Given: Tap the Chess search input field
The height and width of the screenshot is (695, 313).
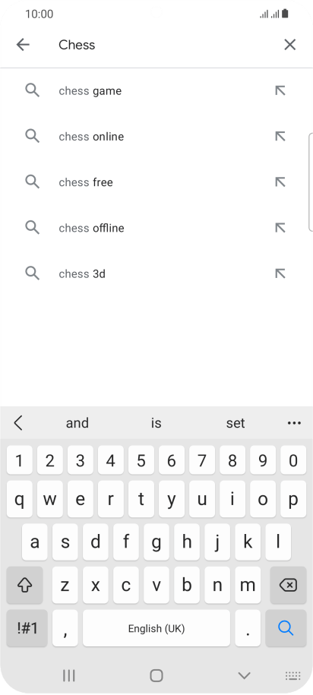Looking at the screenshot, I should 164,45.
